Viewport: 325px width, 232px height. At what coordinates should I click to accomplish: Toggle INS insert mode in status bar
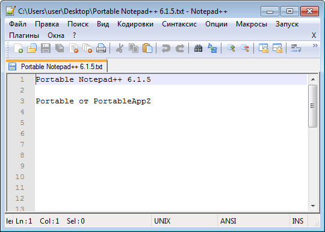(x=299, y=221)
